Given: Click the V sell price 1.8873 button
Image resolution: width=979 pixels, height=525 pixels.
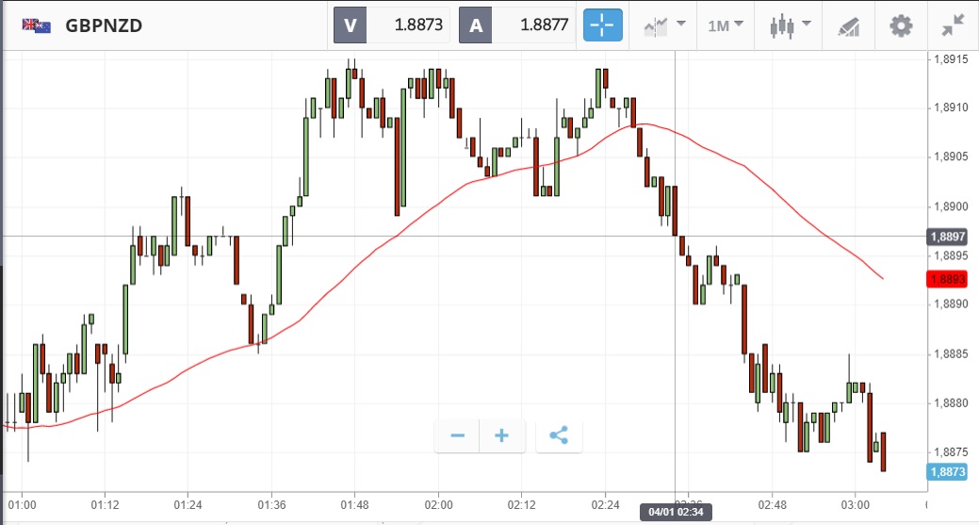Looking at the screenshot, I should click(392, 25).
